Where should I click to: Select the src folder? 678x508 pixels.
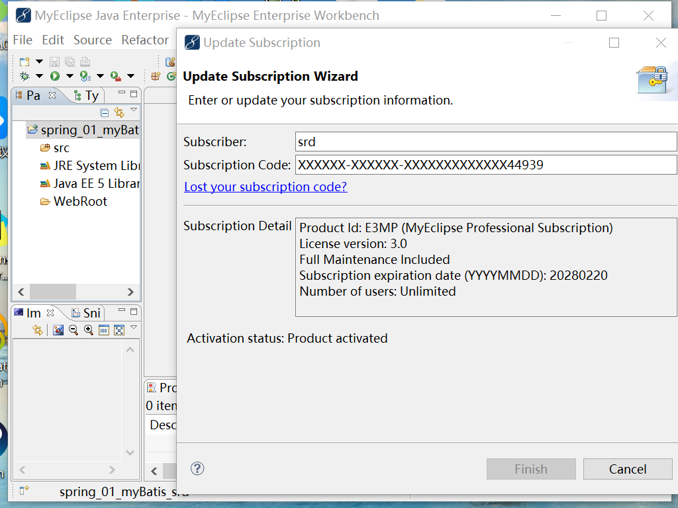click(x=55, y=148)
